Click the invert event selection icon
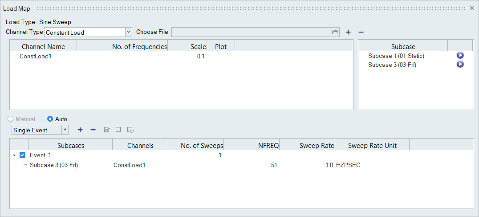Image resolution: width=479 pixels, height=217 pixels. click(x=130, y=130)
